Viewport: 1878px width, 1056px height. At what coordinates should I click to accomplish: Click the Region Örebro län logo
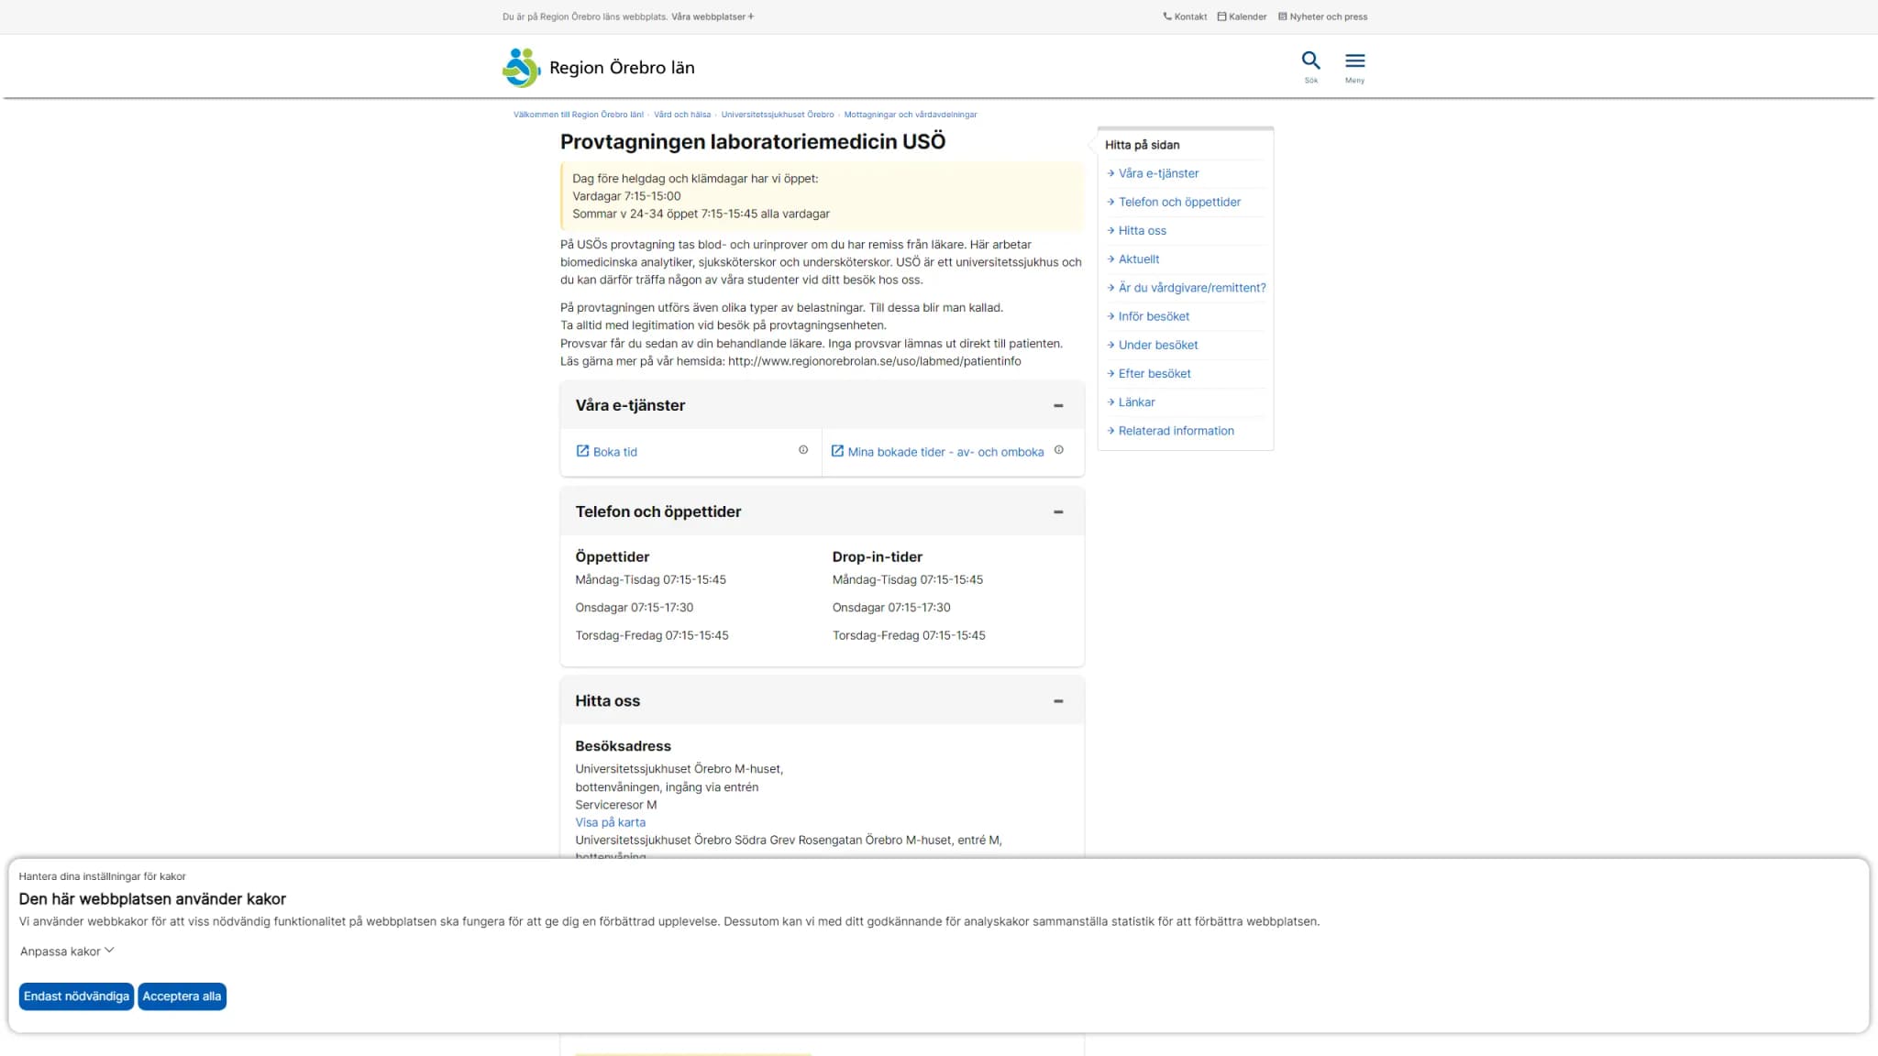pos(599,68)
